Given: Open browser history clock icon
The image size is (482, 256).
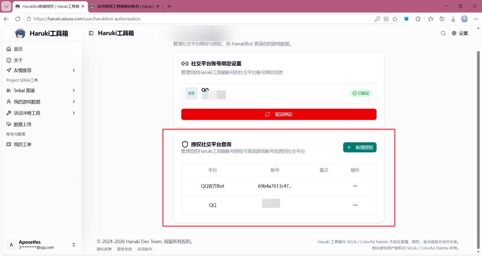Looking at the screenshot, I should 442,19.
